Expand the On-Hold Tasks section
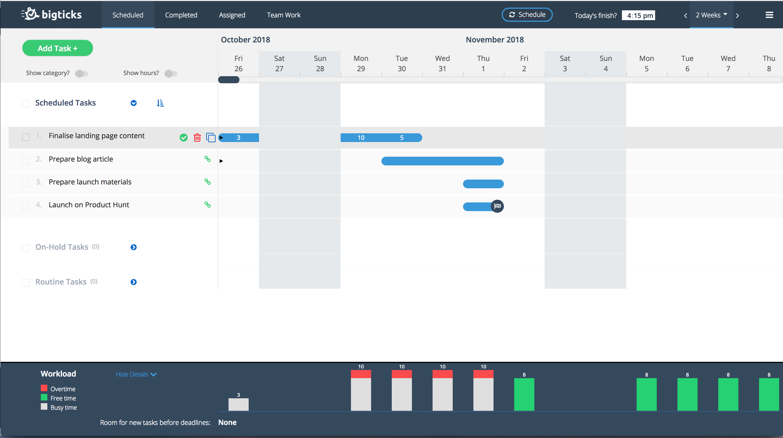This screenshot has width=783, height=438. pos(133,247)
